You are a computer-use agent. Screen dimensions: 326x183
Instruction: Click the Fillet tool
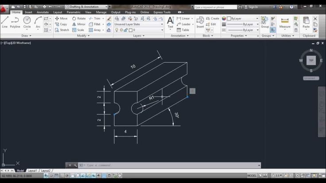[95, 24]
